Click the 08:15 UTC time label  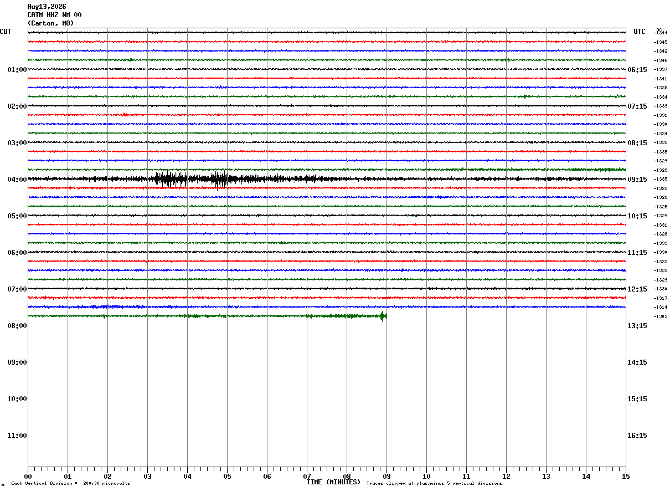pyautogui.click(x=637, y=143)
